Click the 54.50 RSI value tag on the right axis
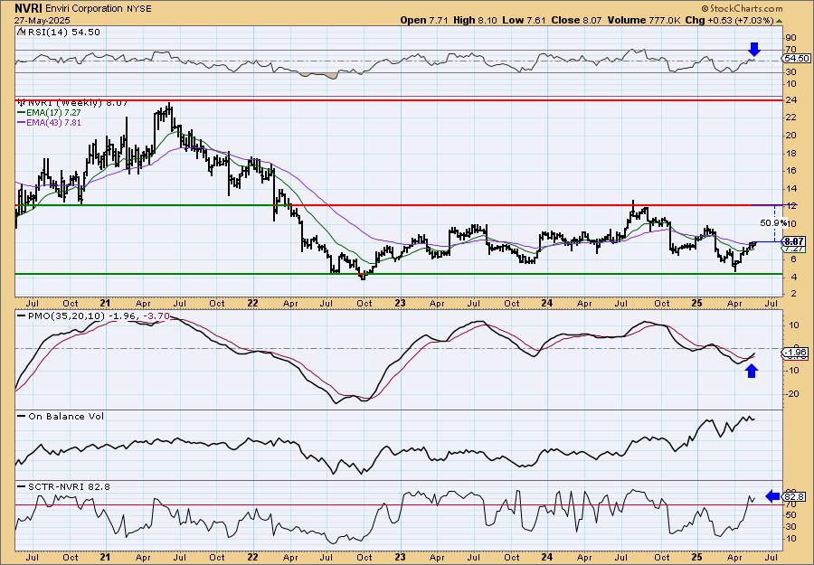Screen dimensions: 814x565 797,58
